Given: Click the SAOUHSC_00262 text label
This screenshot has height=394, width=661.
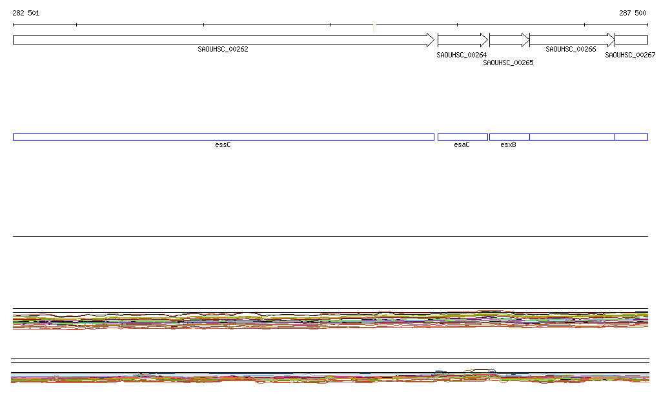Looking at the screenshot, I should point(223,49).
